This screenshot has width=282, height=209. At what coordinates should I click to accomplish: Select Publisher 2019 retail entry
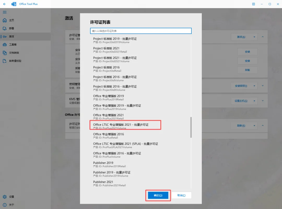(141, 164)
